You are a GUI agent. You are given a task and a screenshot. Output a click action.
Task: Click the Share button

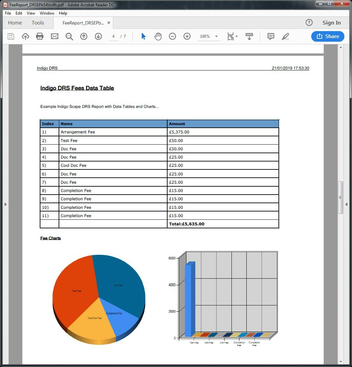[x=327, y=36]
